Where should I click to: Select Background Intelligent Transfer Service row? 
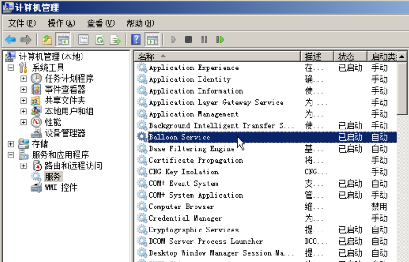point(266,126)
